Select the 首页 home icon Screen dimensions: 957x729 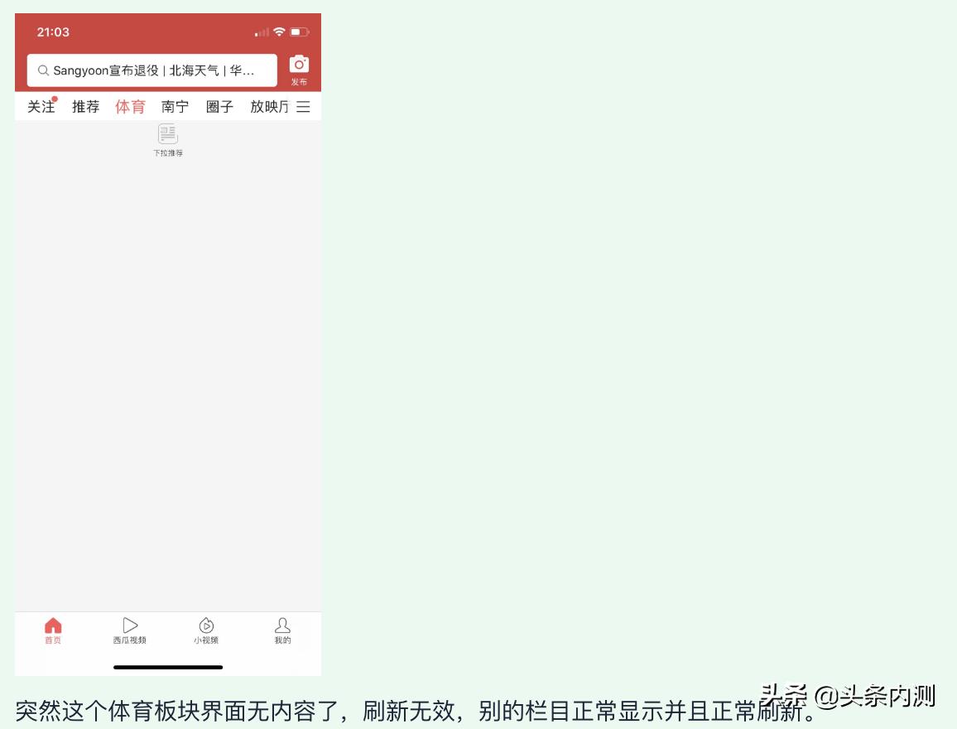[53, 631]
